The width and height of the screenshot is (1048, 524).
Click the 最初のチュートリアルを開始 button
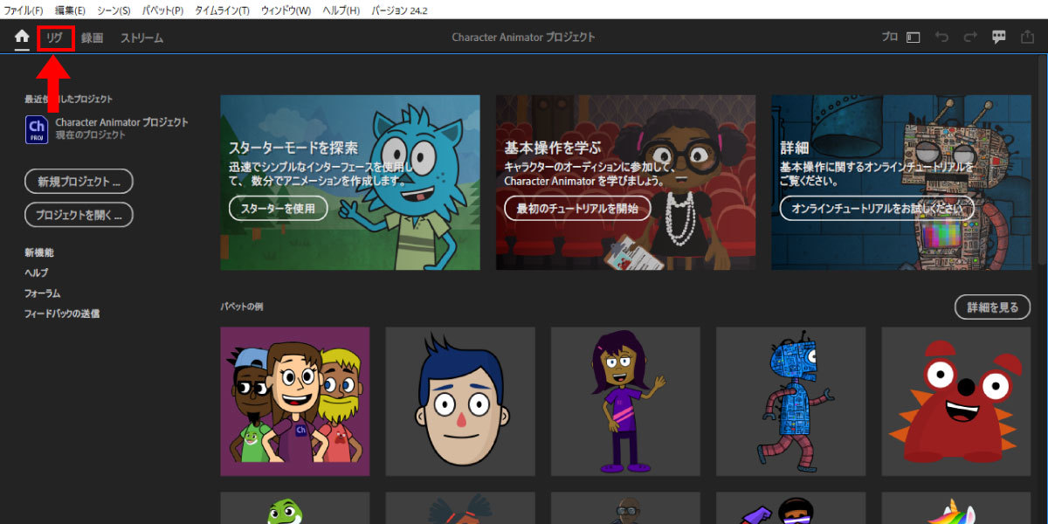(577, 208)
